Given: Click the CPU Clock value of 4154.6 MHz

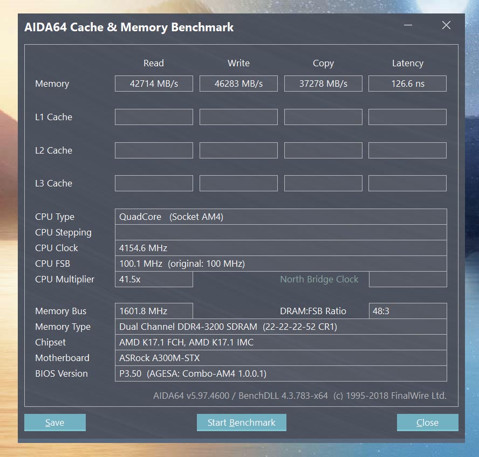Looking at the screenshot, I should pos(280,248).
